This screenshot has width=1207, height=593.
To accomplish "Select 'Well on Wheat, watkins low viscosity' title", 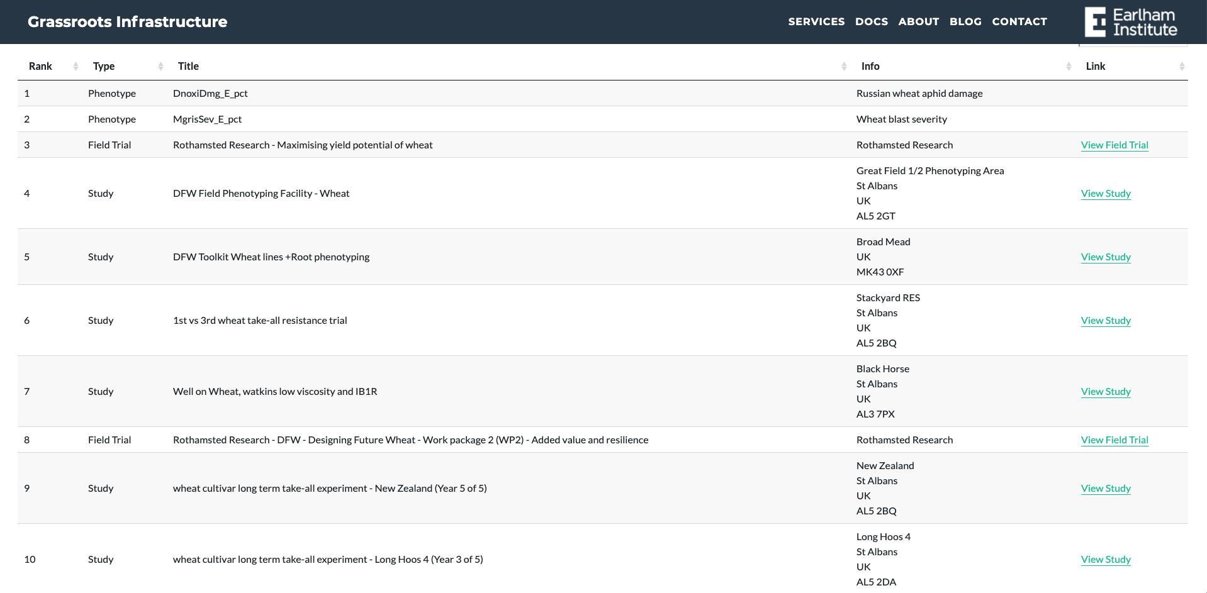I will pos(275,391).
